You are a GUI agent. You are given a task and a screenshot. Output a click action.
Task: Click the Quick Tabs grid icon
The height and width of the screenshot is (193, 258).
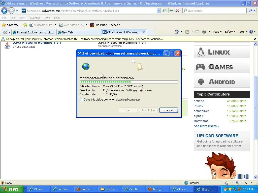pos(5,32)
